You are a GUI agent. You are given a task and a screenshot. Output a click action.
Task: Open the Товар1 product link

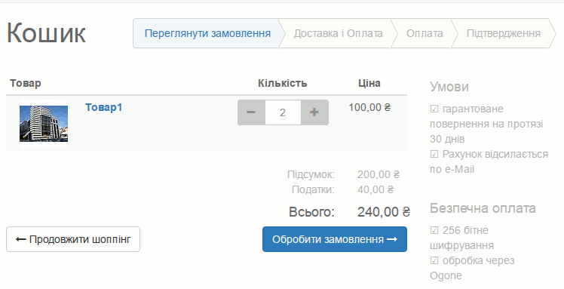[x=104, y=107]
